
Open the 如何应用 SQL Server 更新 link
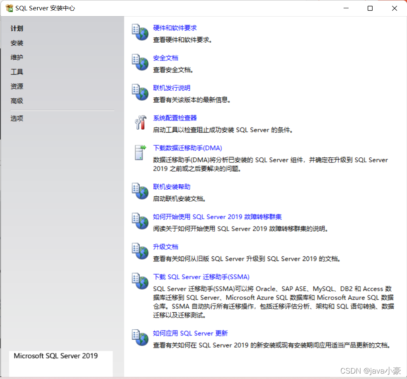pos(190,333)
